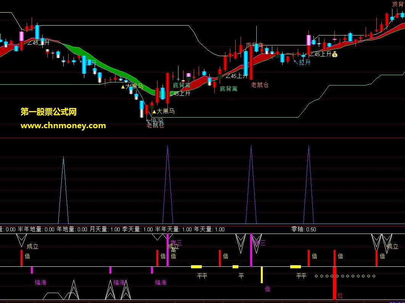Click the white trapezoid outline in the bottom panel
This screenshot has width=405, height=303.
click(x=53, y=296)
